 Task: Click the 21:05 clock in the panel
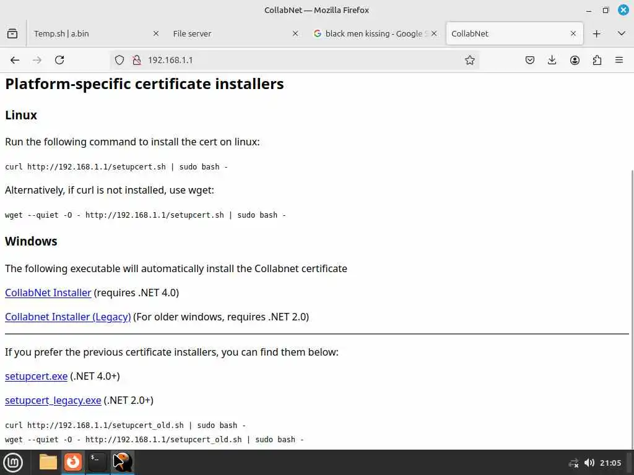click(610, 463)
